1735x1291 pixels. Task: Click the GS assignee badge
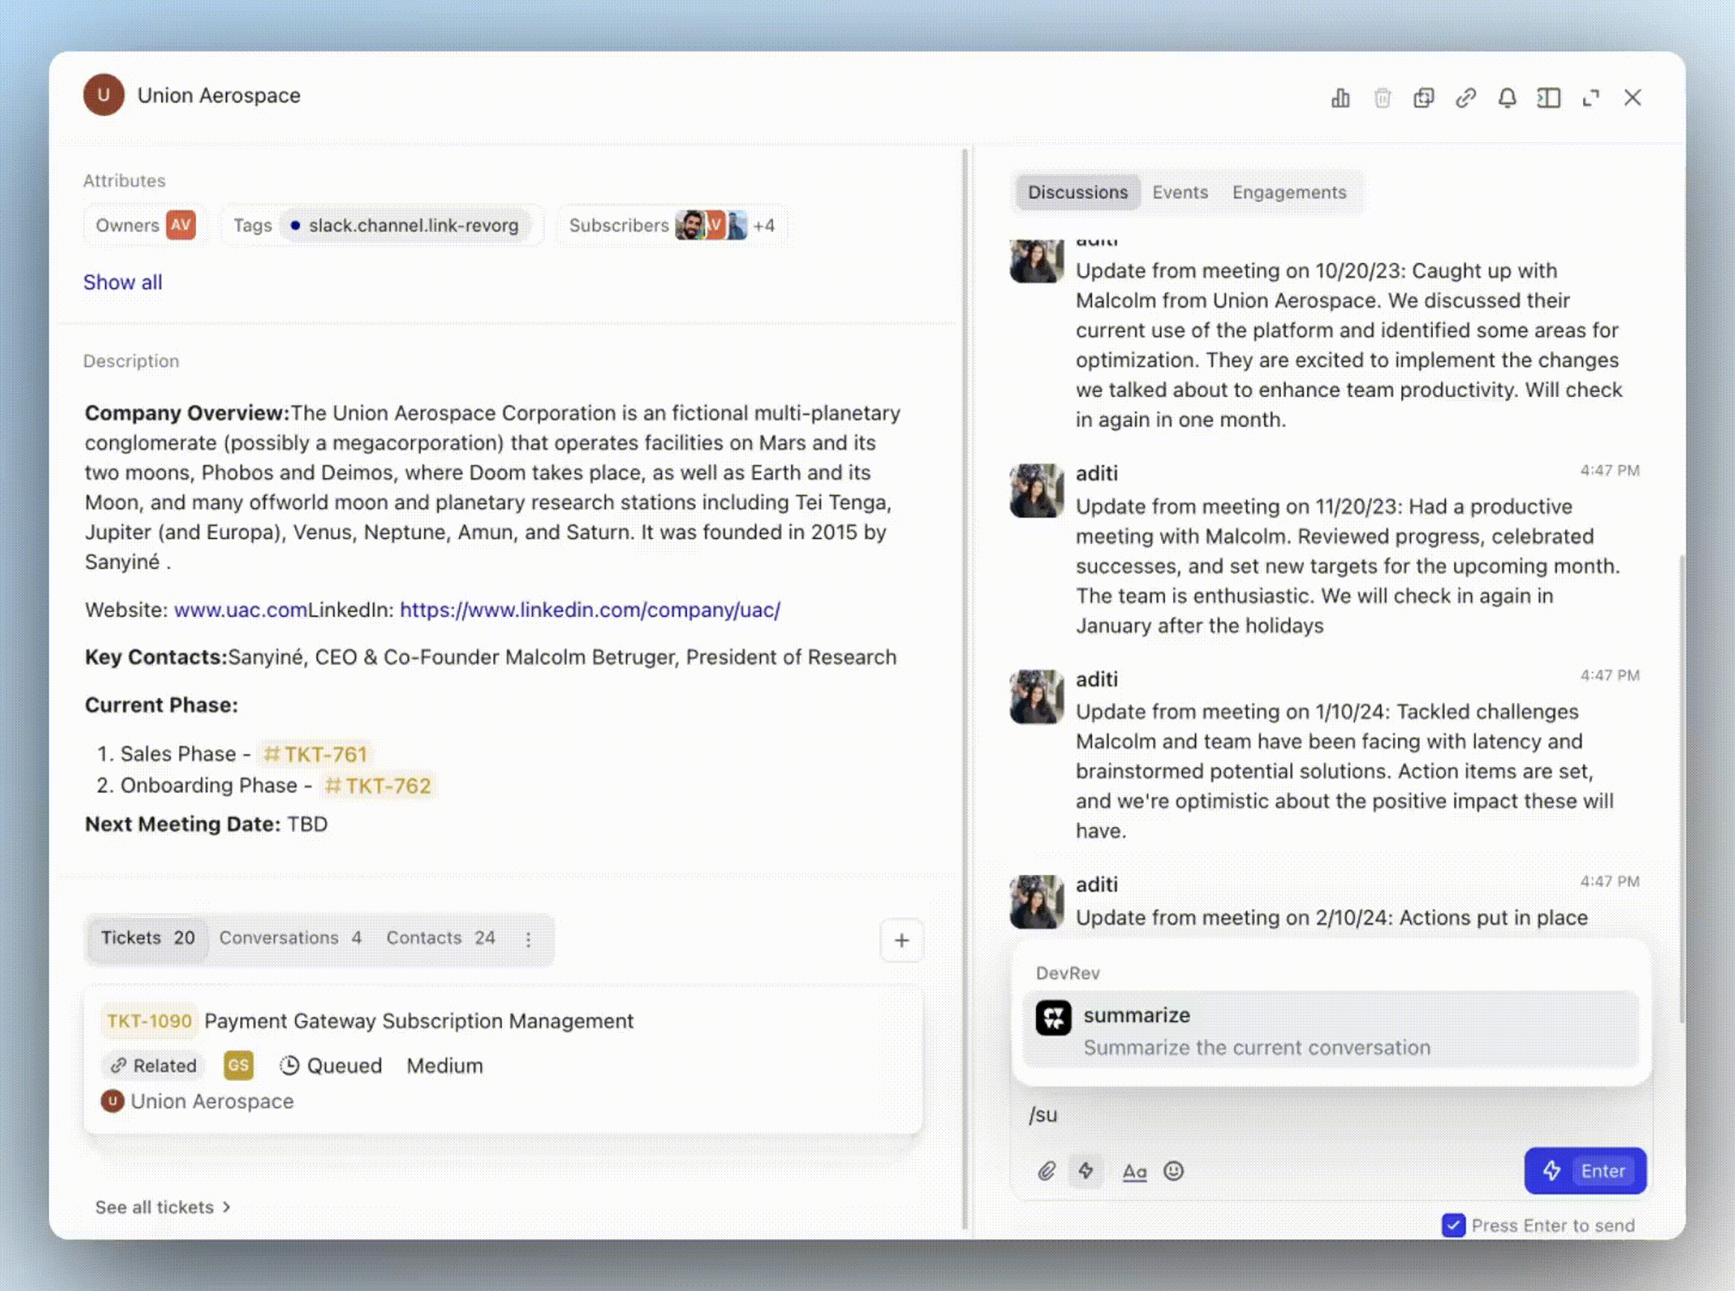point(238,1065)
